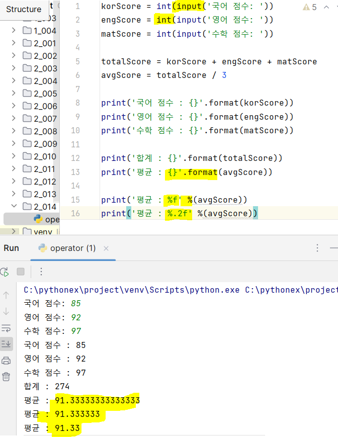Open Run tool window options menu

pyautogui.click(x=317, y=248)
